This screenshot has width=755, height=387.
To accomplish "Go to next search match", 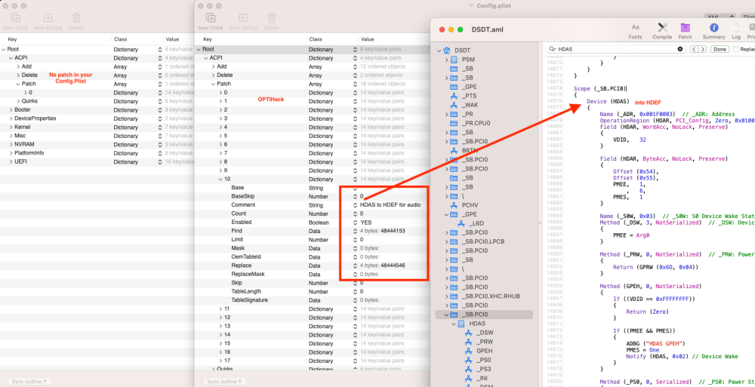I will pos(702,49).
